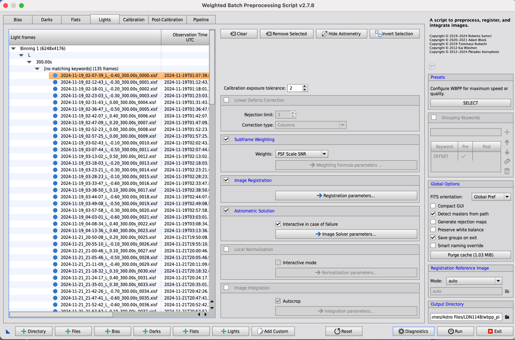Add Bias frames

pyautogui.click(x=112, y=331)
